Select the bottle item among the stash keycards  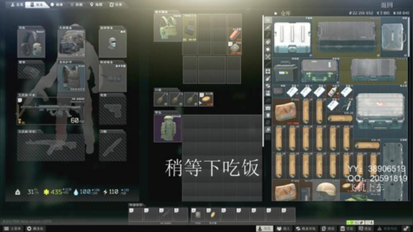[333, 91]
